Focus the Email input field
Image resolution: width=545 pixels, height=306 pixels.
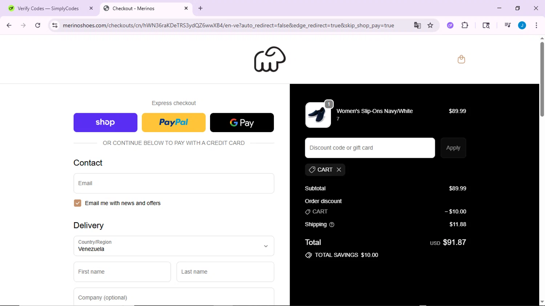pos(174,183)
